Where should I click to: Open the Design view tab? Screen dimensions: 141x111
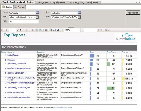[7, 7]
